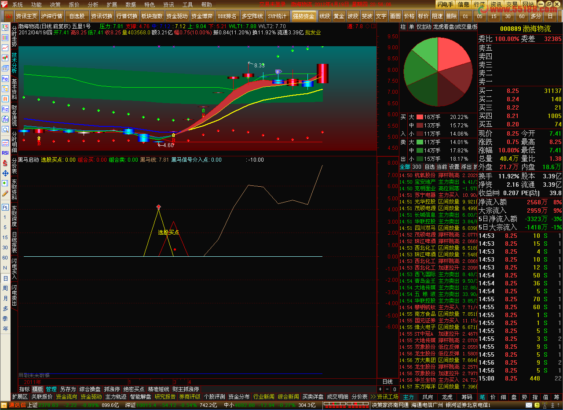The height and width of the screenshot is (410, 563).
Task: Click the 资金驱动 toolbar button
Action: (x=177, y=16)
